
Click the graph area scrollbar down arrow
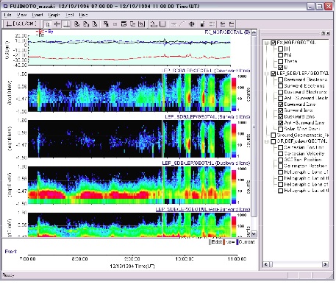tap(254, 234)
